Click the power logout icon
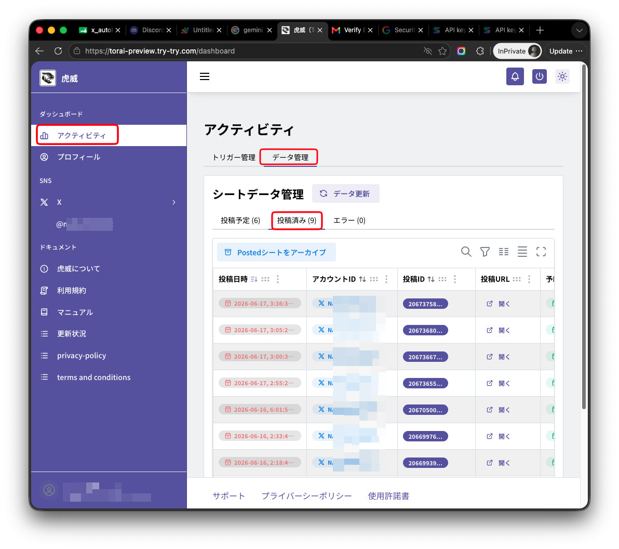619x549 pixels. click(x=539, y=76)
